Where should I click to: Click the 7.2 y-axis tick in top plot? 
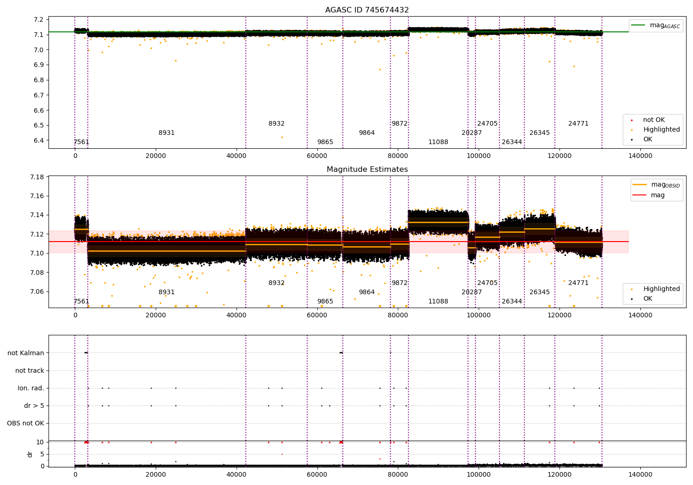point(39,20)
